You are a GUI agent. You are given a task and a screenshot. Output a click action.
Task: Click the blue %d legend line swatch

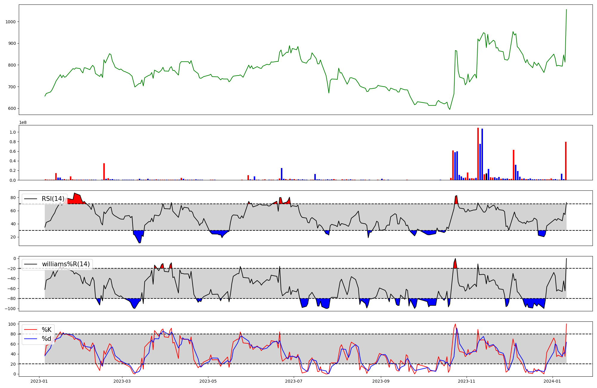point(30,339)
